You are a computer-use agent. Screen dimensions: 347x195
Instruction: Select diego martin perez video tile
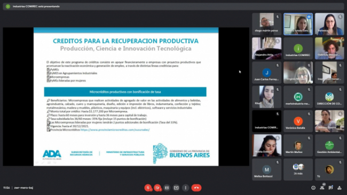pyautogui.click(x=267, y=24)
